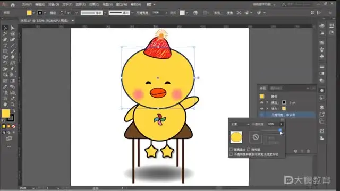Viewport: 340px width, 191px height.
Task: Open the brush definition dropdown
Action: [132, 13]
